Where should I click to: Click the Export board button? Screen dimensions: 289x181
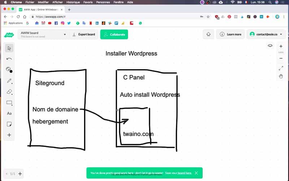coord(84,34)
